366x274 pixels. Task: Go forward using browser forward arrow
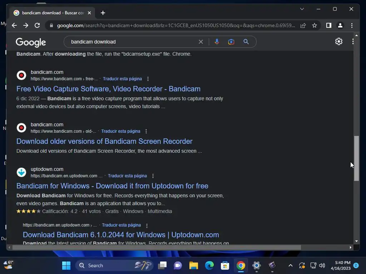pos(26,25)
